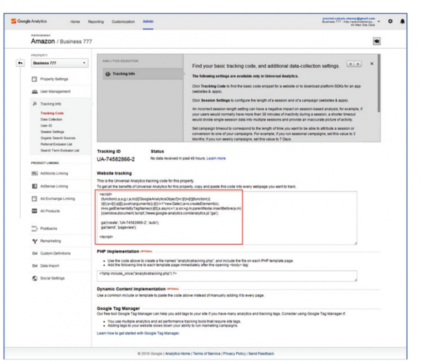Click the Analytics Home footer link
The width and height of the screenshot is (421, 364).
click(x=178, y=354)
